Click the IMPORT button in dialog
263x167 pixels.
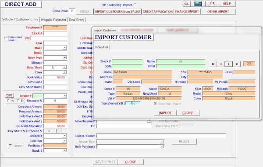pyautogui.click(x=165, y=113)
